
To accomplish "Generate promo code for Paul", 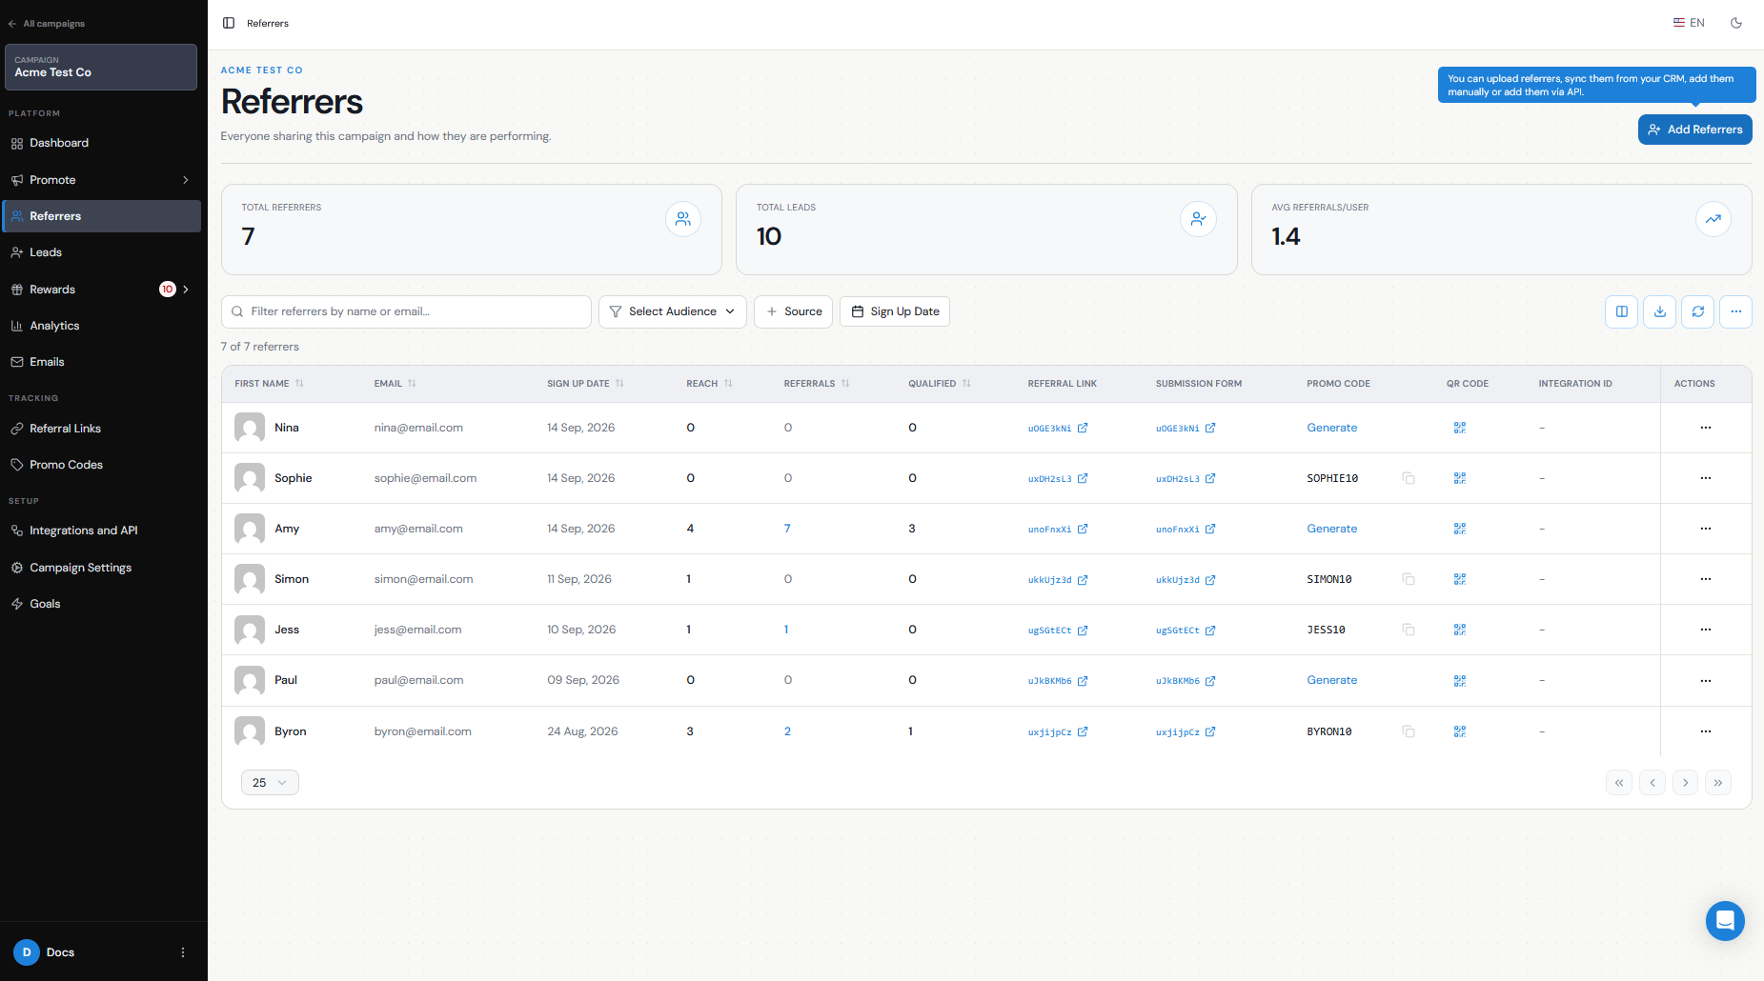I will coord(1331,680).
